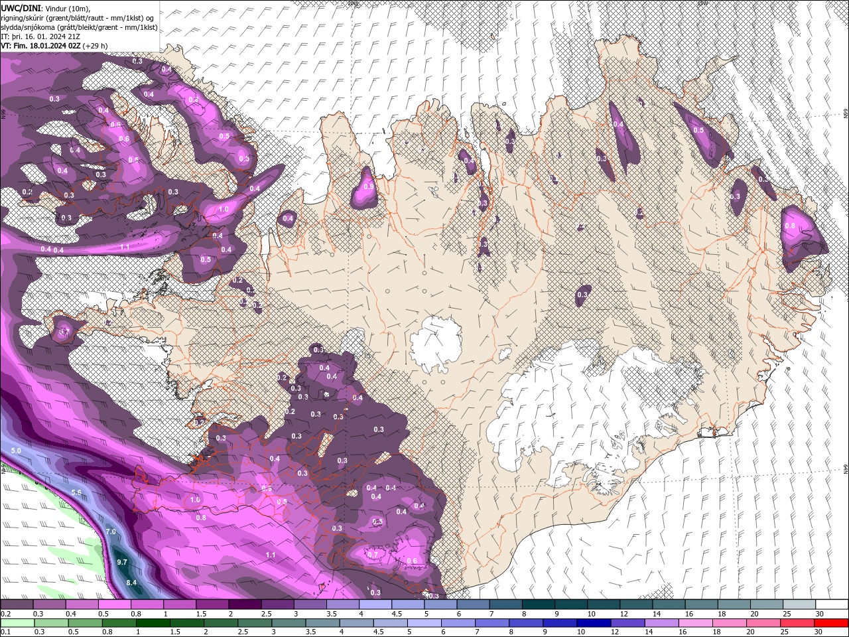Click the "5.0" precipitation value label
The image size is (849, 637).
pyautogui.click(x=17, y=451)
